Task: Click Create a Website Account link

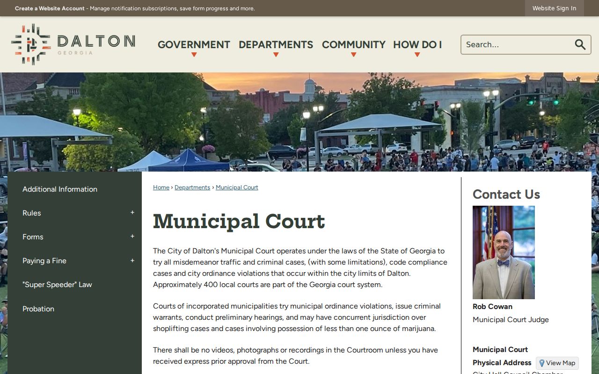Action: (50, 8)
